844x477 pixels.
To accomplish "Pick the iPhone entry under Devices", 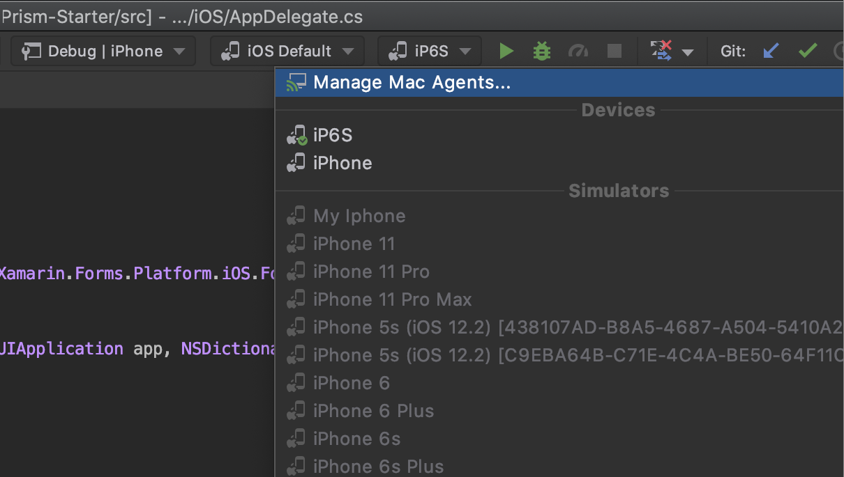I will 342,163.
